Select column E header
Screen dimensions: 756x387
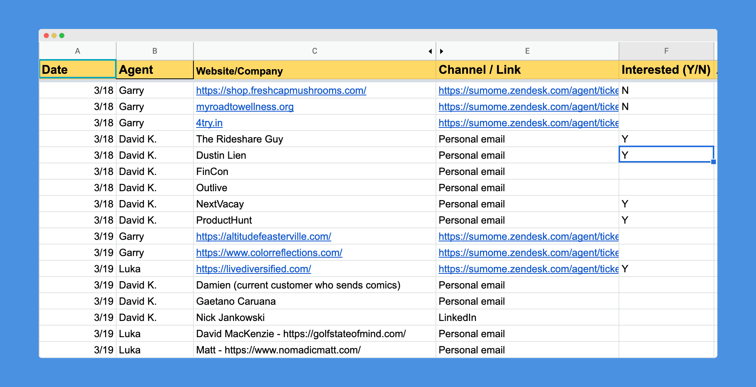click(x=527, y=51)
